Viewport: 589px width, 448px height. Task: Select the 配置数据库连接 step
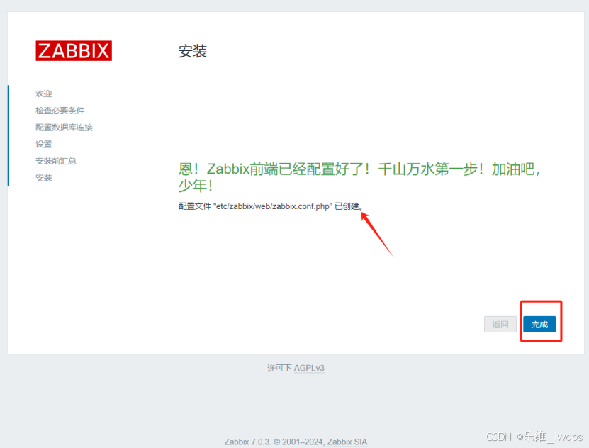(x=64, y=128)
